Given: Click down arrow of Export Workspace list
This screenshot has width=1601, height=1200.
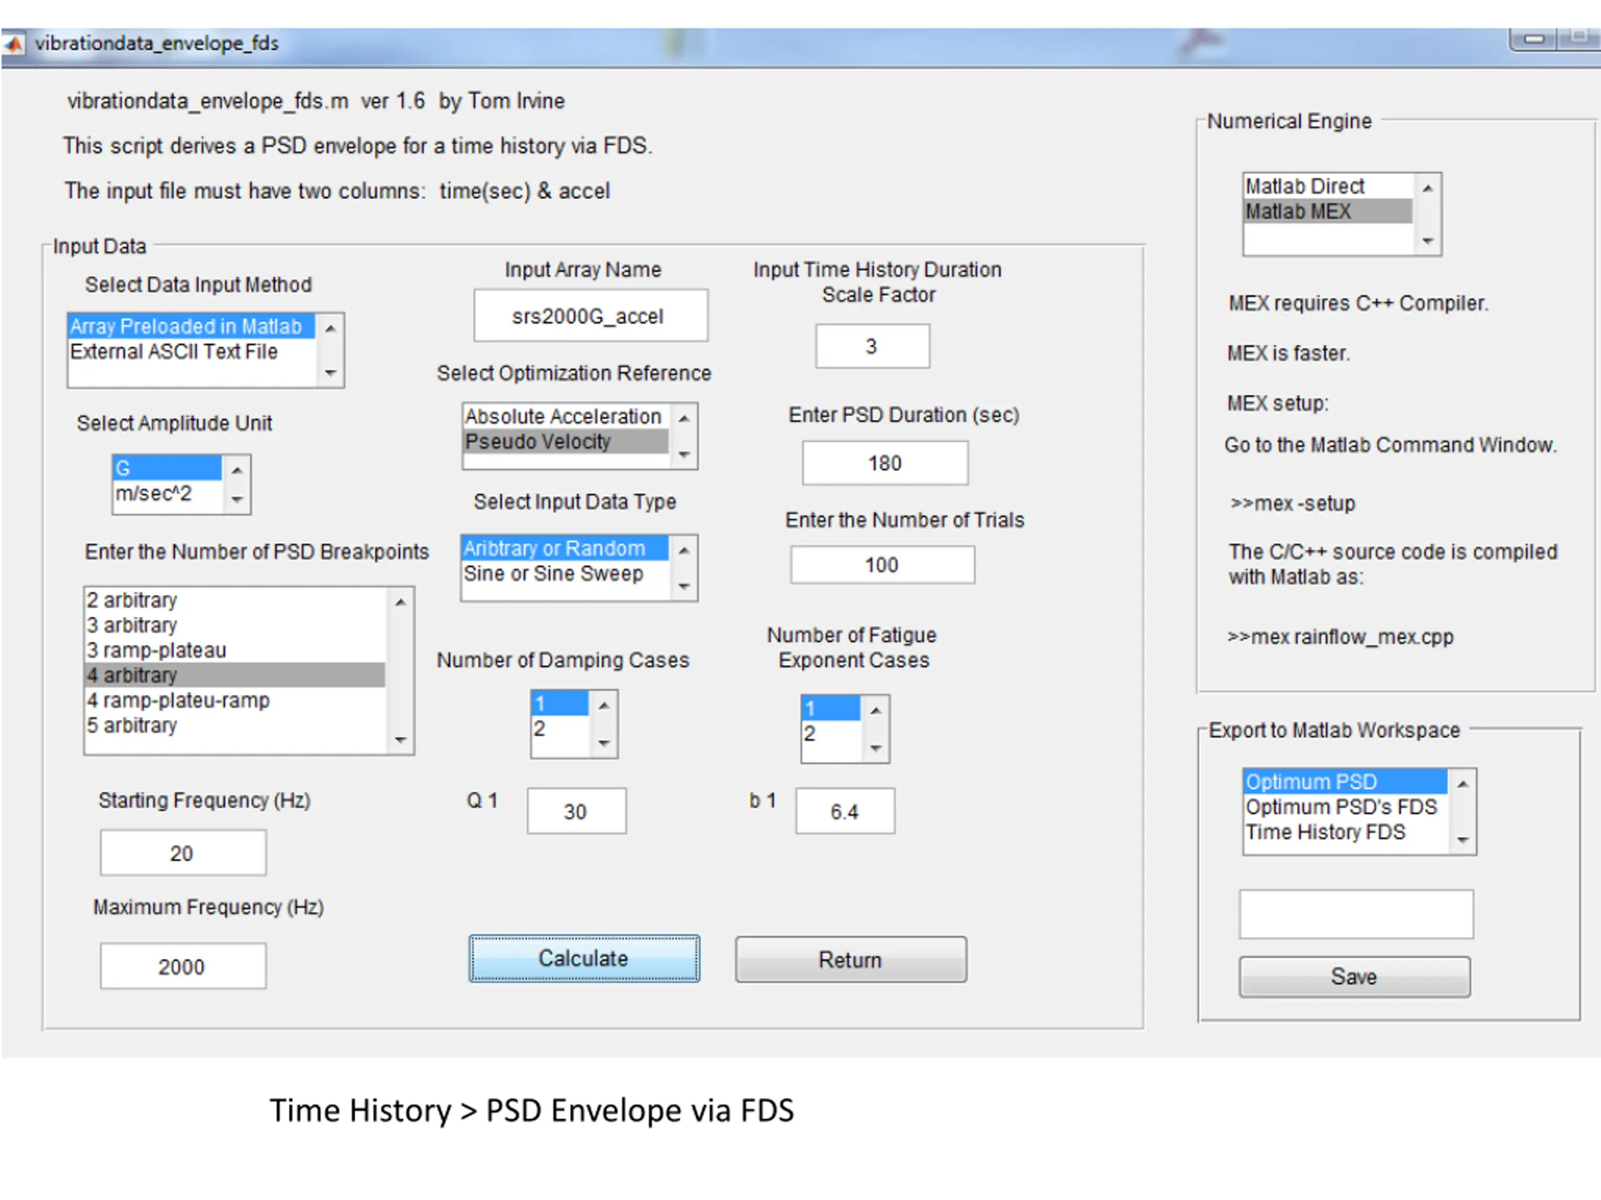Looking at the screenshot, I should click(x=1463, y=840).
